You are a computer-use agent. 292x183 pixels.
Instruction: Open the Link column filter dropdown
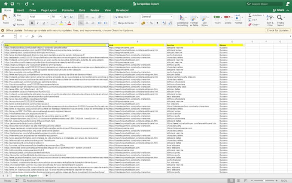(x=165, y=45)
